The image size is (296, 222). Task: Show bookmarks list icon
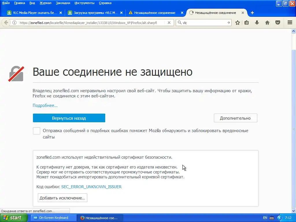click(247, 23)
